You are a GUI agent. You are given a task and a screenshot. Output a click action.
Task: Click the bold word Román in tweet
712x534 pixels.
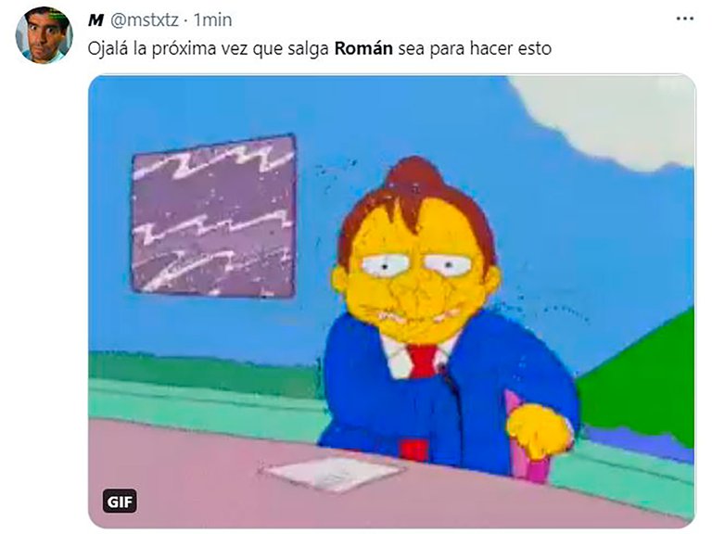[363, 48]
